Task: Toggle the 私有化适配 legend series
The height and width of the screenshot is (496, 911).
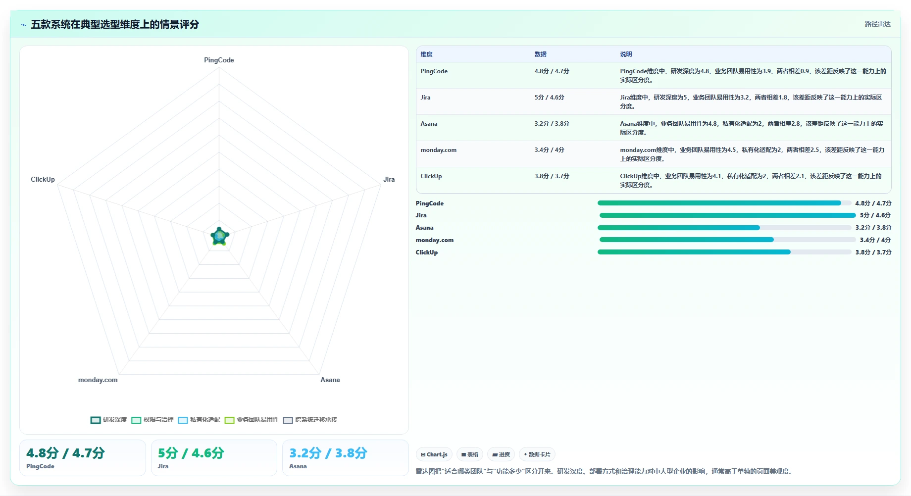Action: click(x=199, y=420)
